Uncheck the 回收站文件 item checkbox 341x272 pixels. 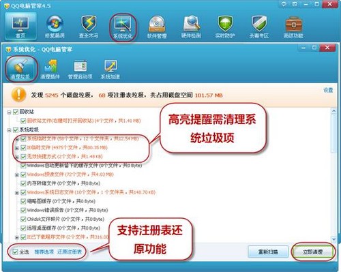[23, 121]
